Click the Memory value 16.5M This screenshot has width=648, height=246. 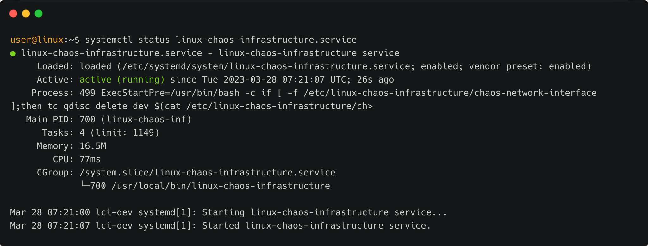(x=93, y=146)
